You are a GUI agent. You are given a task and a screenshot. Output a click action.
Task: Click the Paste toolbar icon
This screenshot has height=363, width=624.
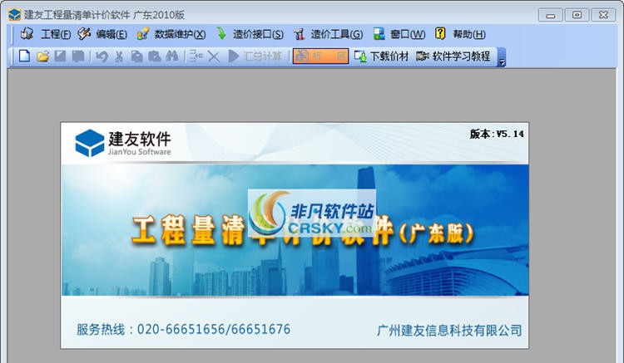coord(155,56)
